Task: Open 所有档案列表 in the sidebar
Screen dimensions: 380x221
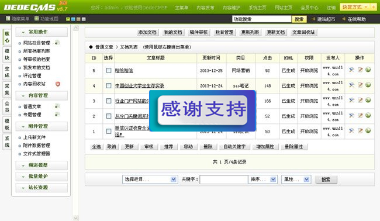Action: (37, 51)
